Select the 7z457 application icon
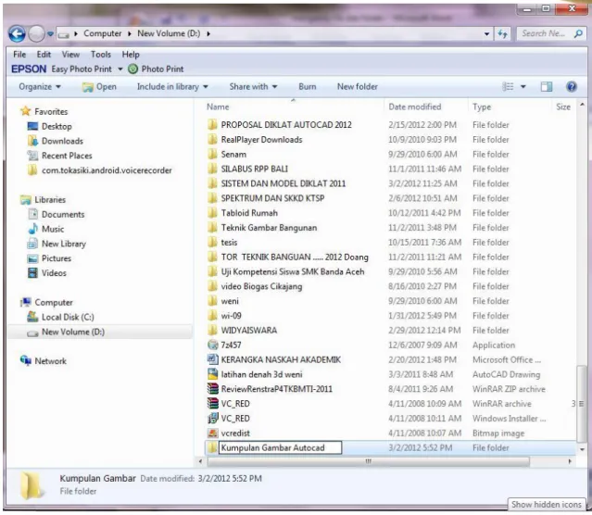 pos(213,345)
